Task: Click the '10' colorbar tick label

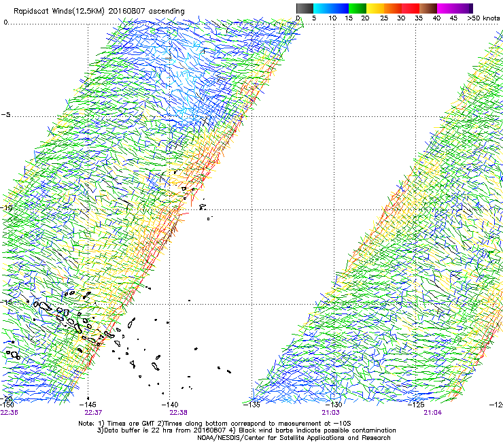Action: coord(332,18)
